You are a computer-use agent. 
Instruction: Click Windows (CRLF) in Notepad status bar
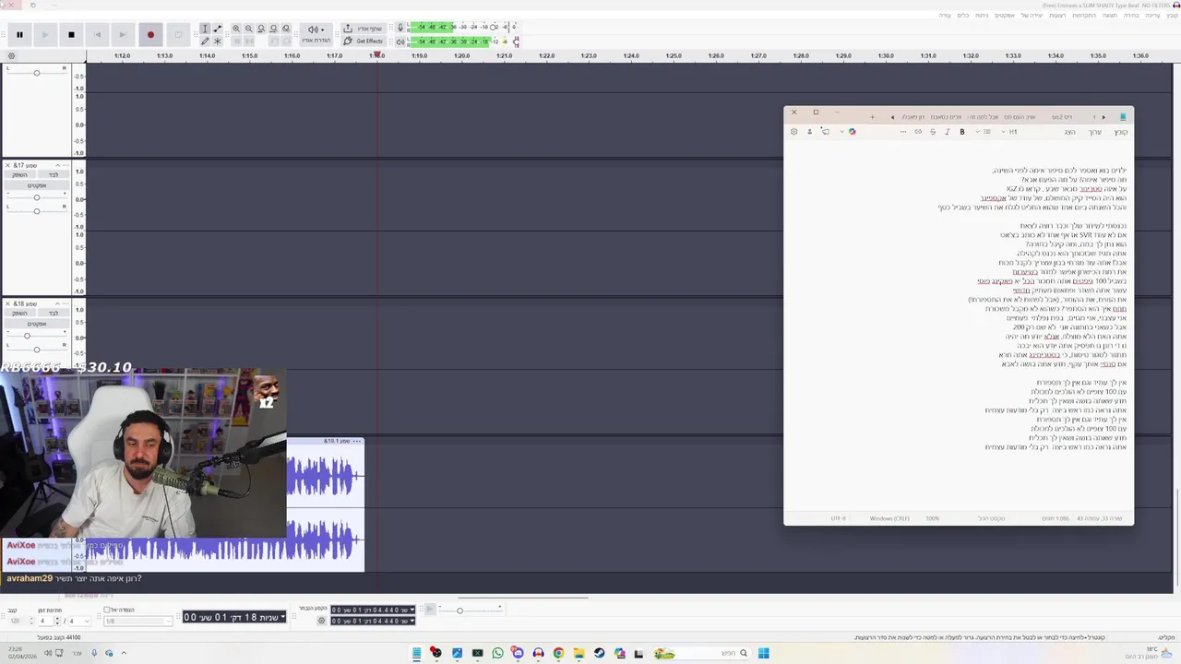pyautogui.click(x=889, y=518)
